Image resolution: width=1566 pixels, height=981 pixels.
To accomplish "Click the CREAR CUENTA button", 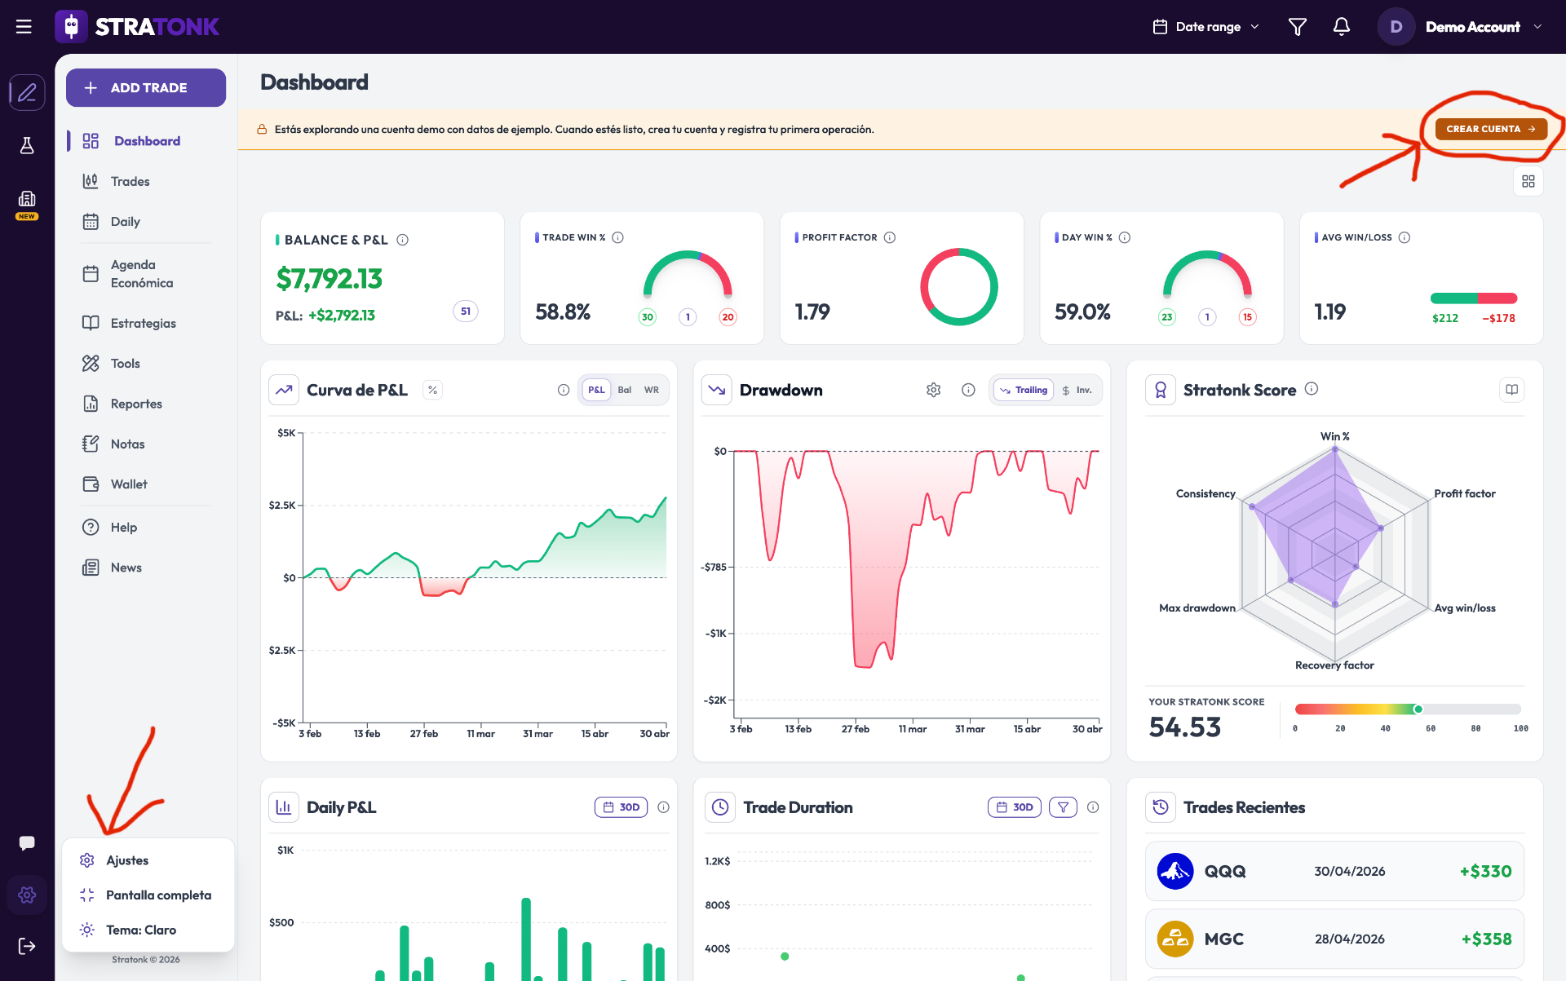I will point(1491,129).
